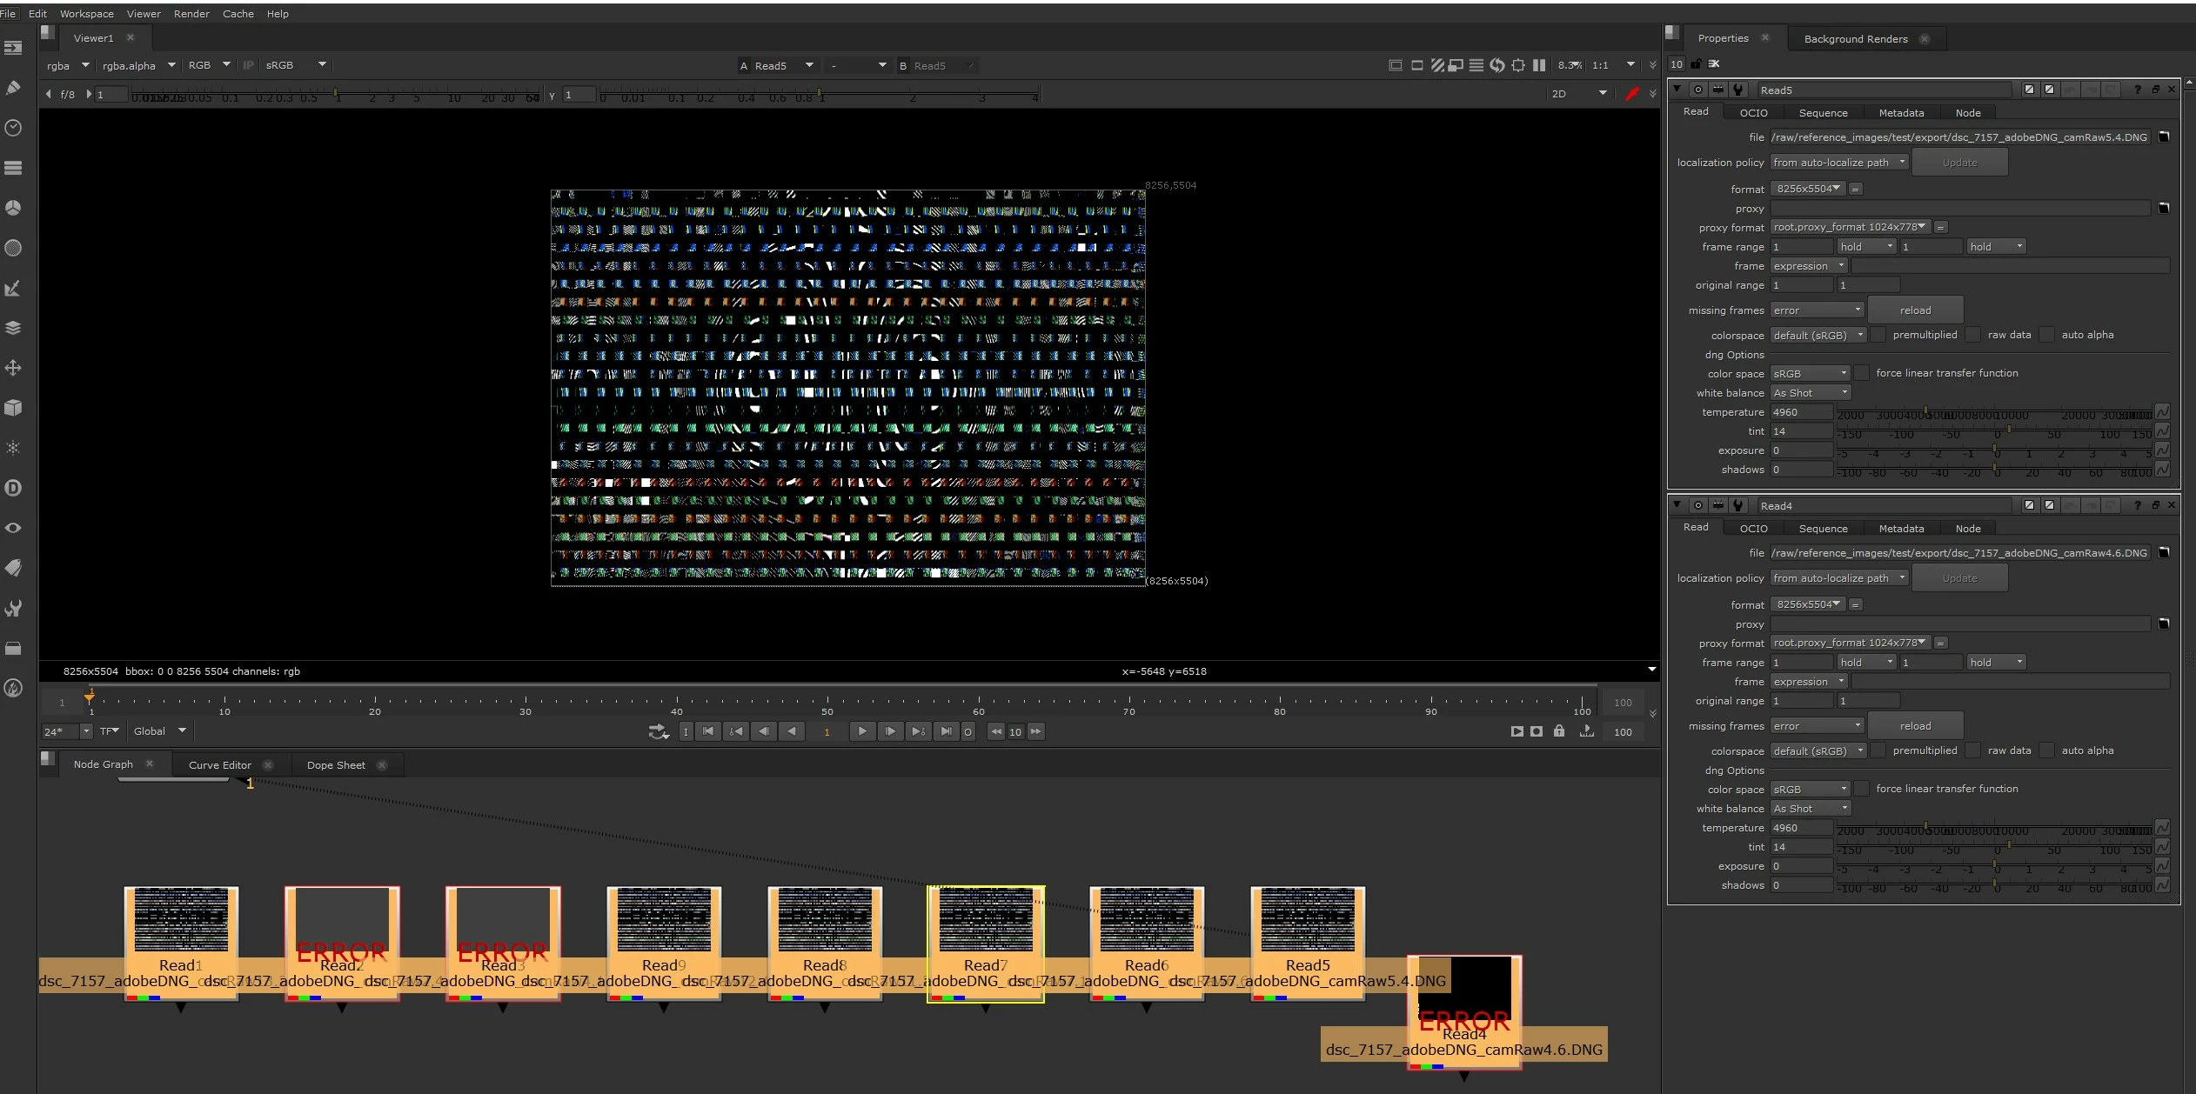Open the Render menu
The width and height of the screenshot is (2196, 1094).
(x=191, y=14)
